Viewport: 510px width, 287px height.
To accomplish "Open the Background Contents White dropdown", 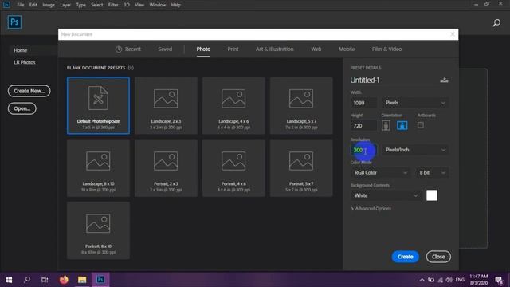I will click(x=385, y=195).
